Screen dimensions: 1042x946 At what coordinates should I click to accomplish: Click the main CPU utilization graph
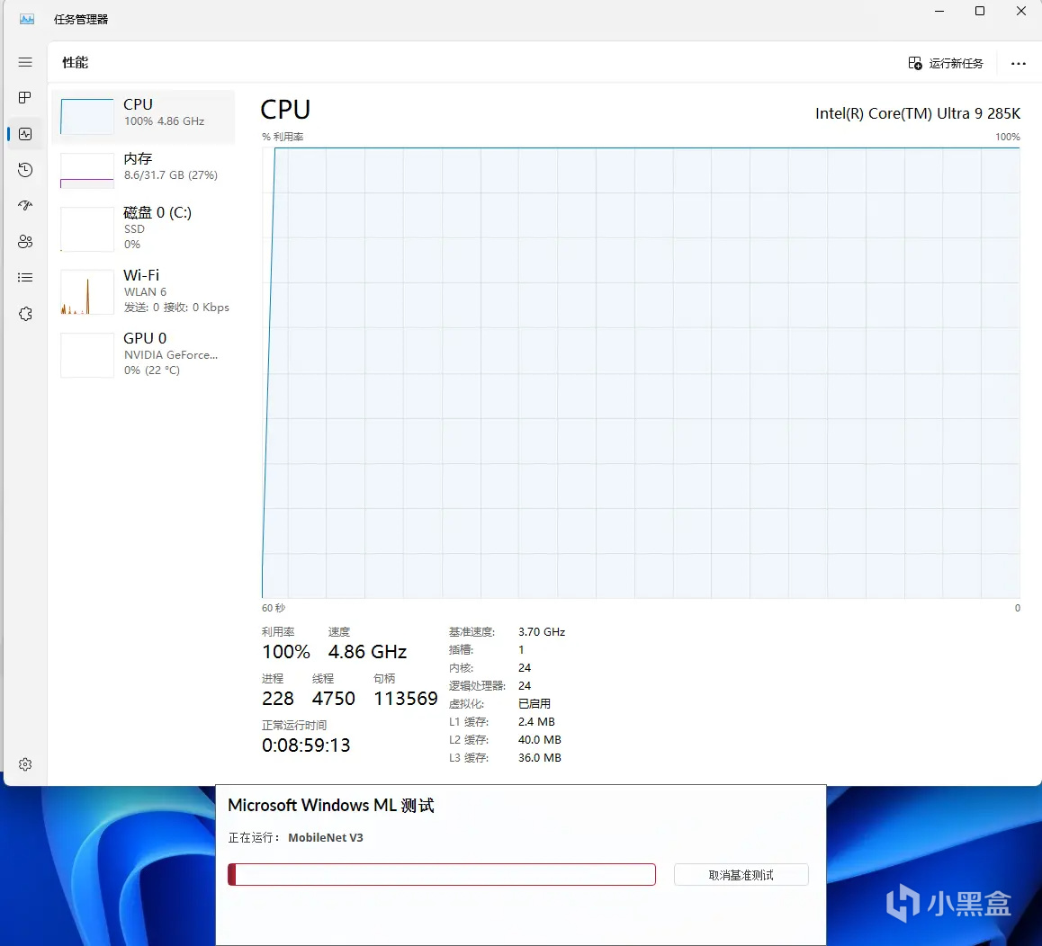(641, 372)
